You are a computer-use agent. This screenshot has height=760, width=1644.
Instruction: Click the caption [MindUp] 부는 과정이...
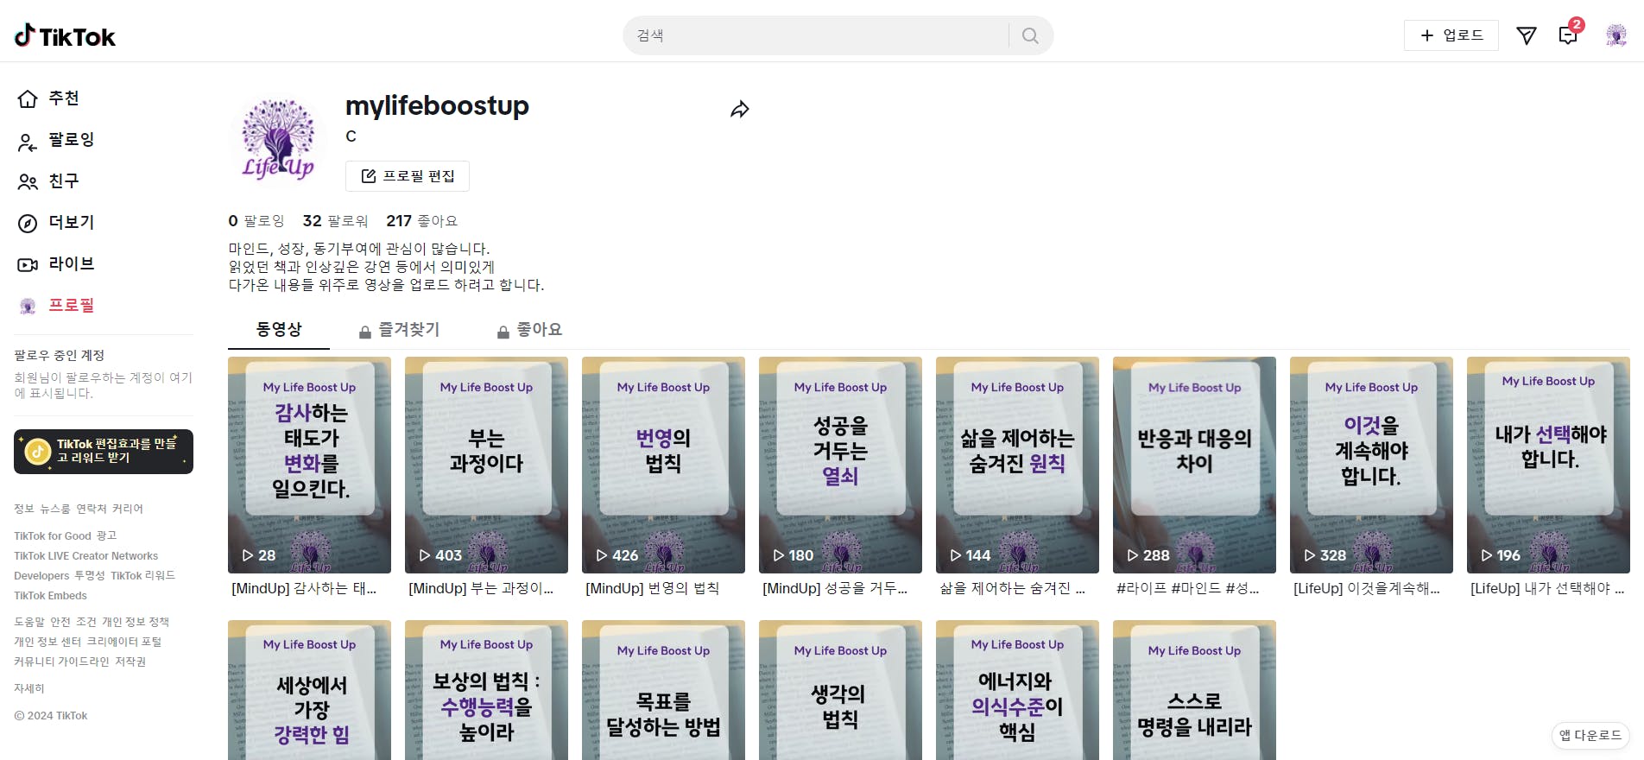(481, 589)
